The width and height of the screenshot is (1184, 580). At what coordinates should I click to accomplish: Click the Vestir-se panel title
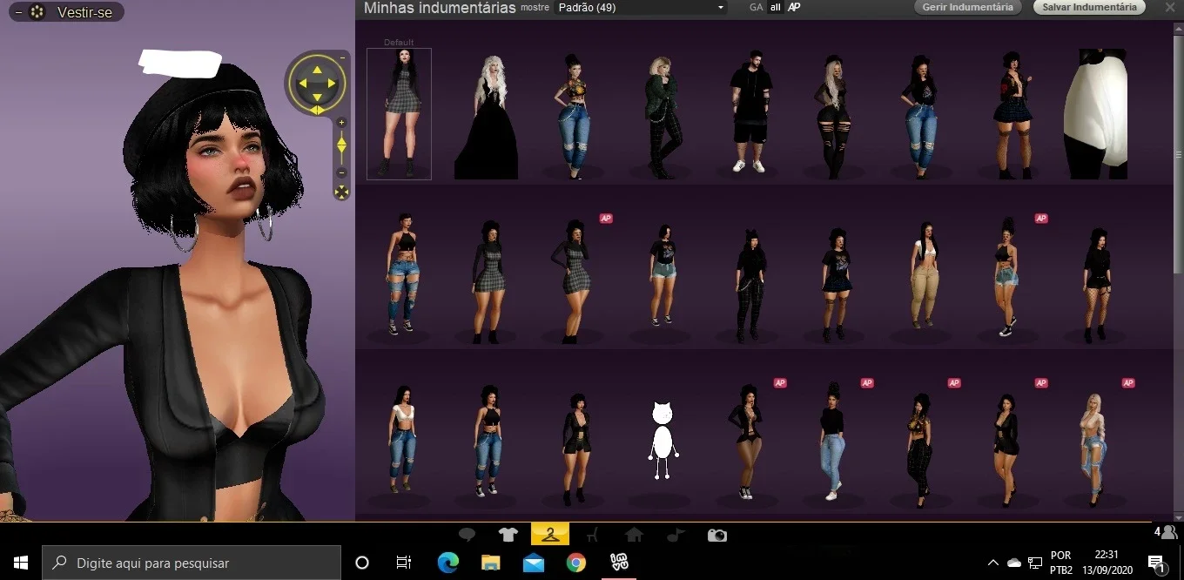pyautogui.click(x=84, y=12)
